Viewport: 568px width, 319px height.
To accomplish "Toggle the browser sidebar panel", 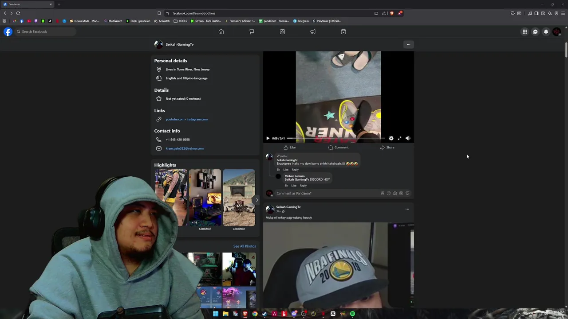I will [x=536, y=13].
